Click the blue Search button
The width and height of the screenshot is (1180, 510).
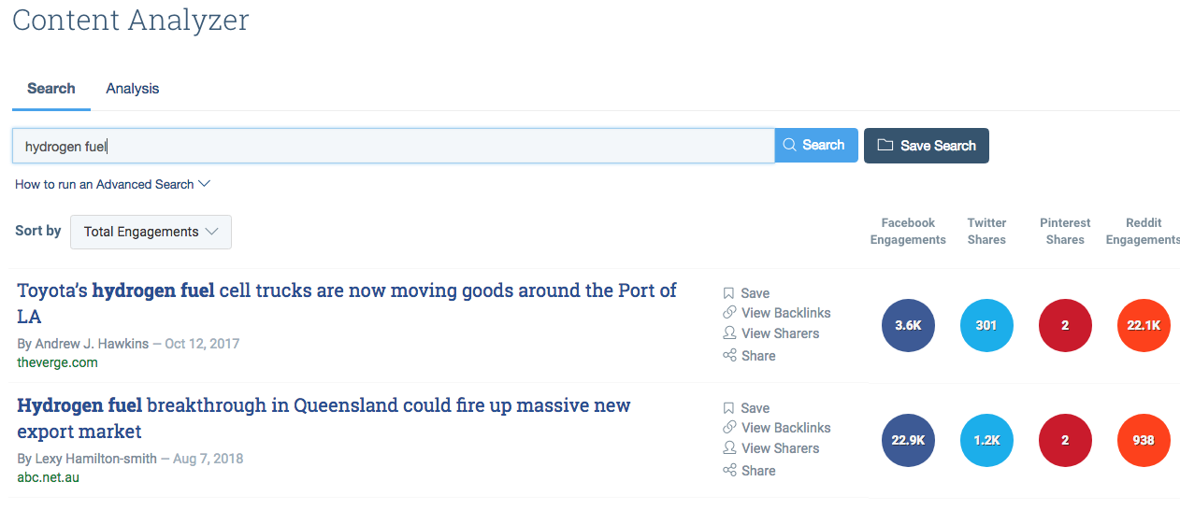tap(816, 145)
